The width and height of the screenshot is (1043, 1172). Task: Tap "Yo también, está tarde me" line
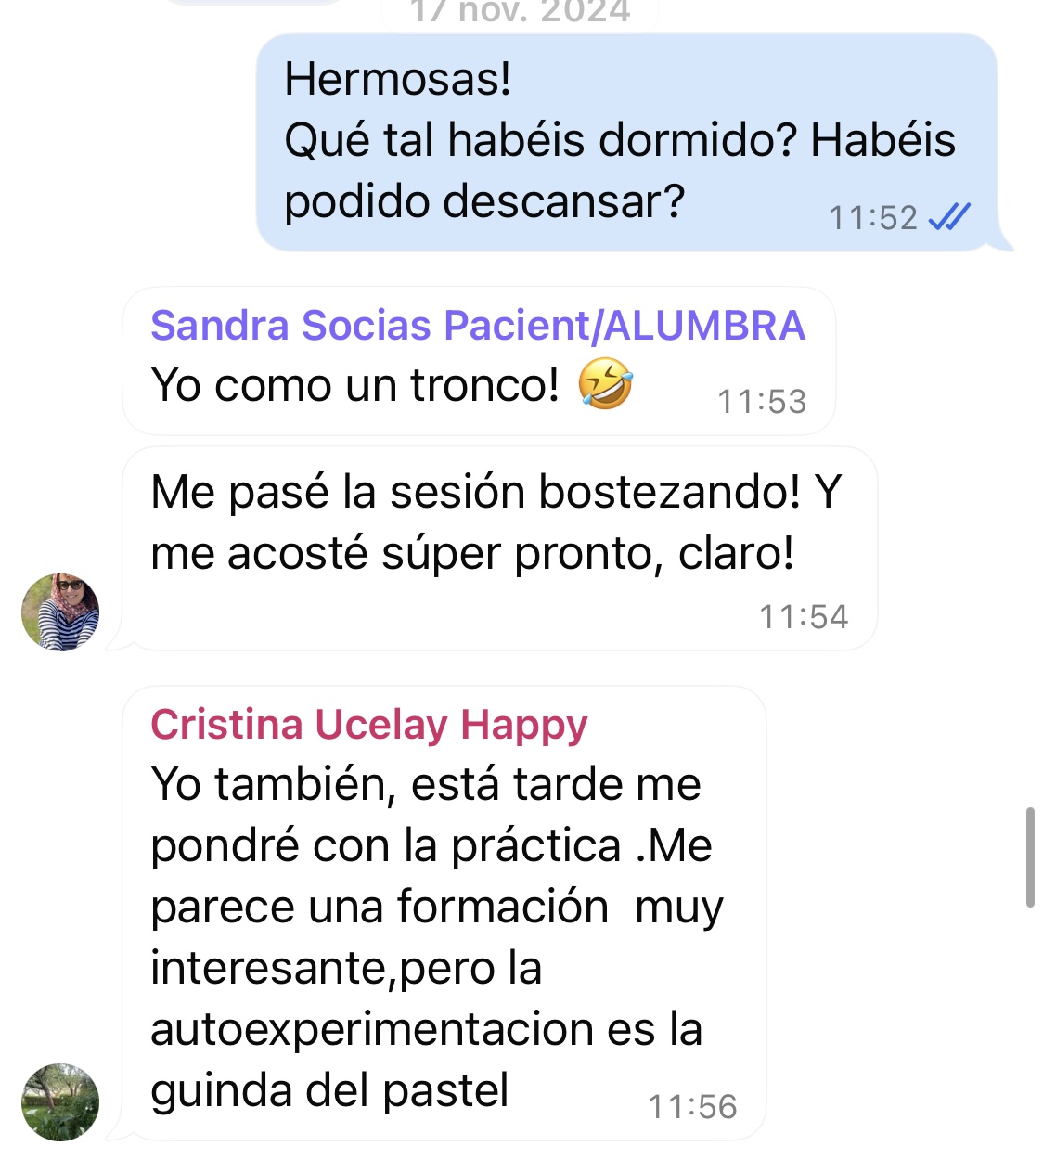pos(426,785)
